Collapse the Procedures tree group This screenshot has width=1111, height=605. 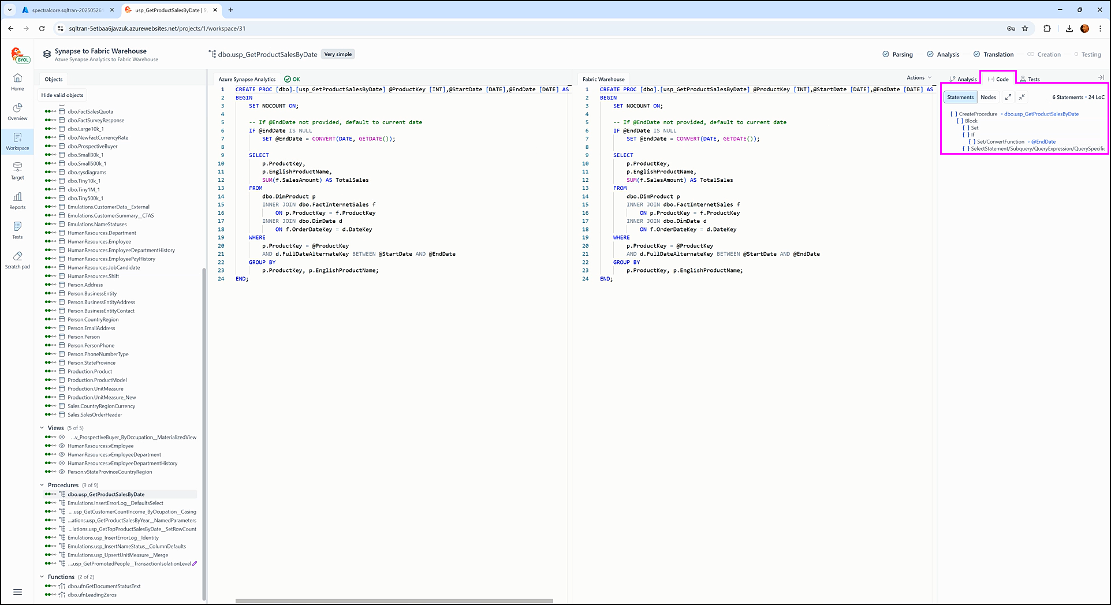tap(42, 485)
